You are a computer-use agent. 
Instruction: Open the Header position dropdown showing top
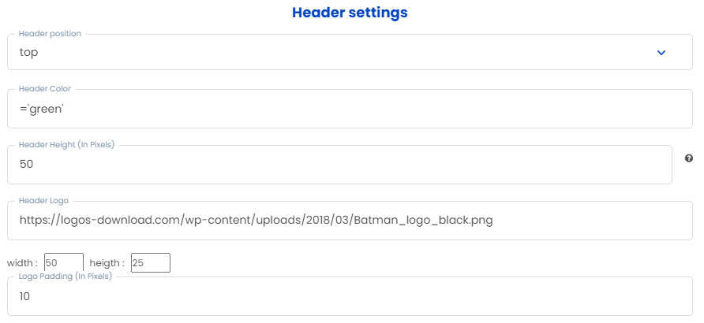coord(350,52)
